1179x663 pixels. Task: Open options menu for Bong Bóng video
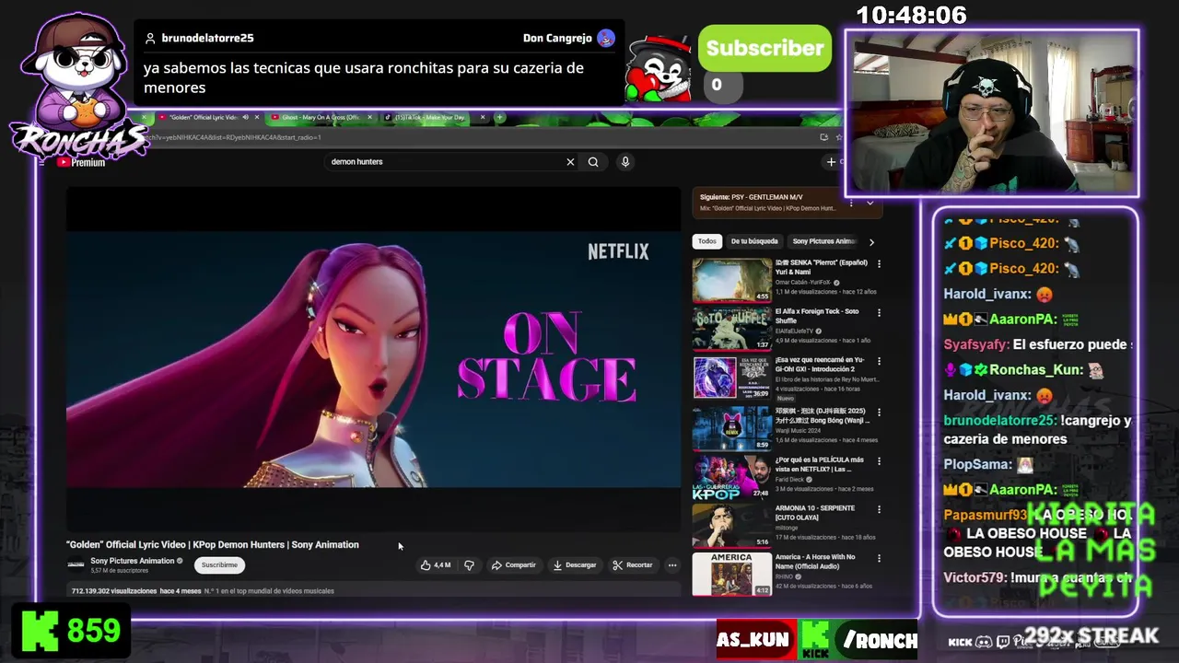(x=879, y=411)
